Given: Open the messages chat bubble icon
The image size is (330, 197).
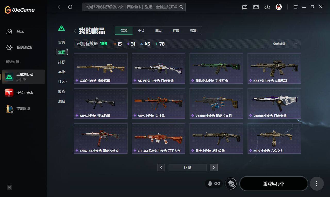Looking at the screenshot, I should (245, 7).
